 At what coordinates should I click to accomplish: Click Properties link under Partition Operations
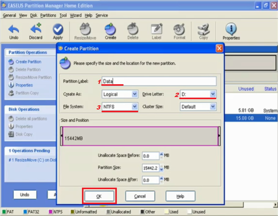[x=24, y=85]
